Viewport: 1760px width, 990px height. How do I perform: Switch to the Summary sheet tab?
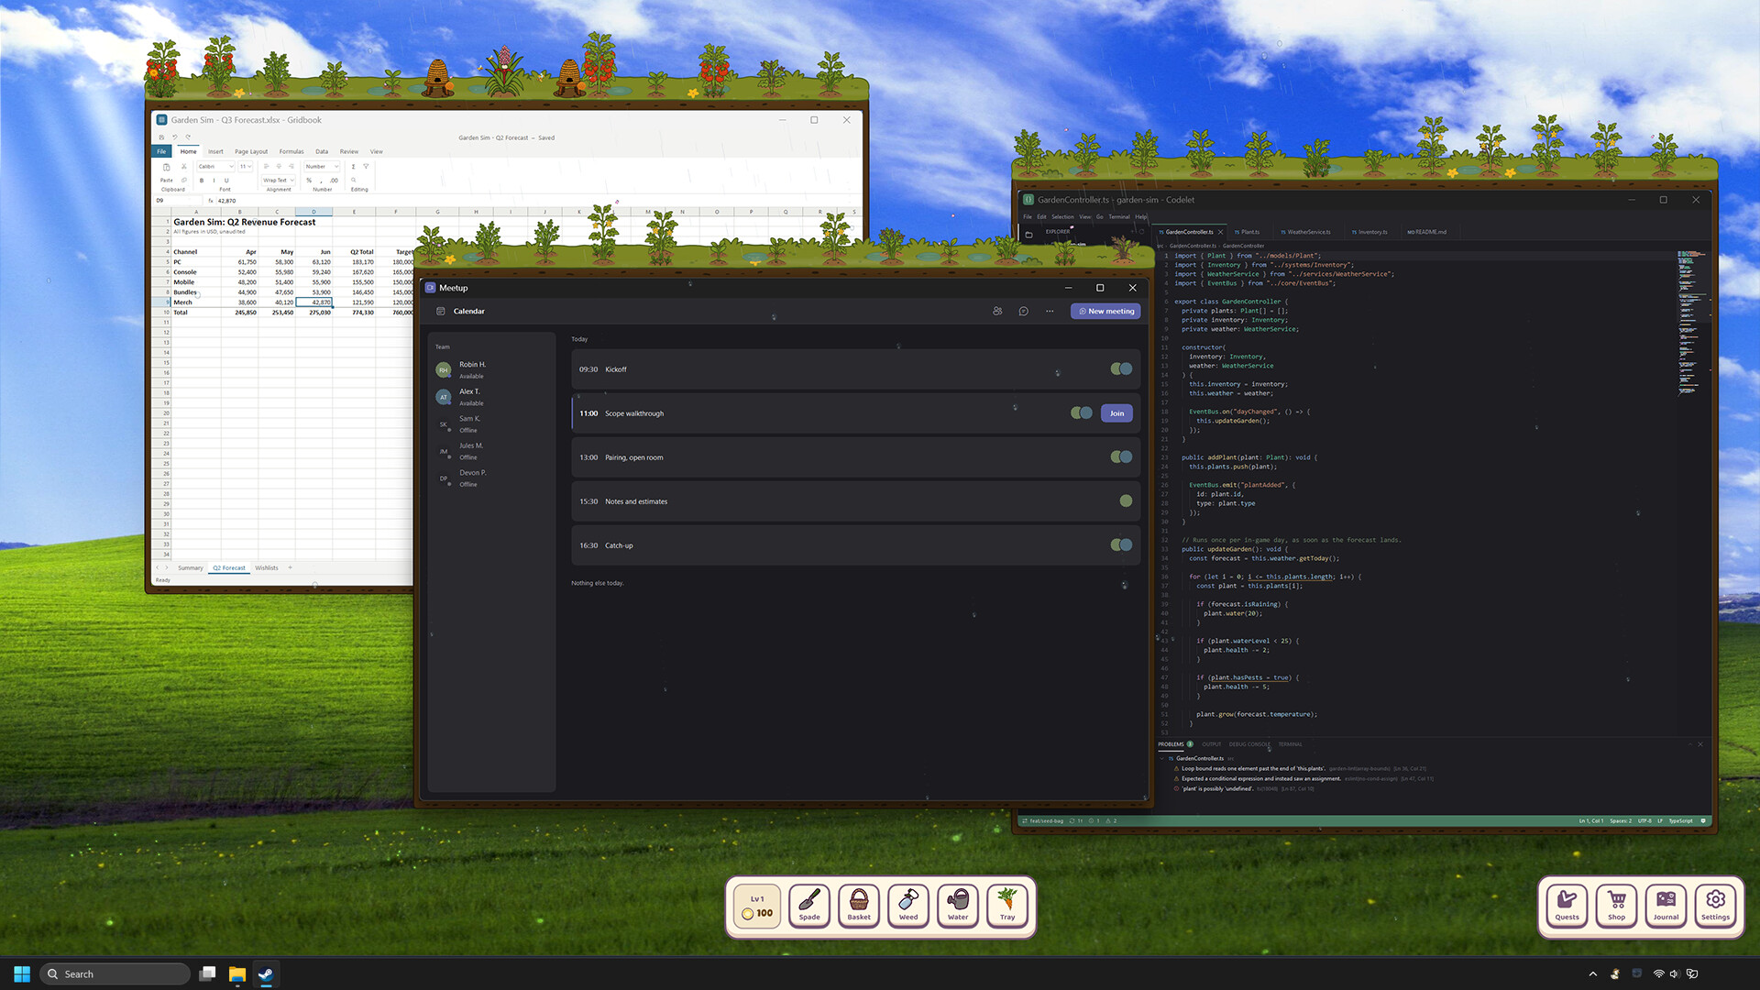coord(191,568)
